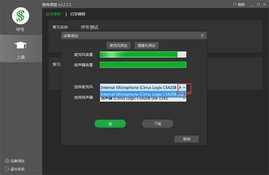Viewport: 269px width, 175px height.
Task: Click the 选择扬声器 label
Action: 83,97
